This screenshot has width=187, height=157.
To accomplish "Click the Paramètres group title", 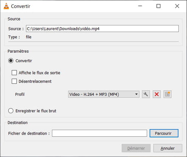I will 18,51.
